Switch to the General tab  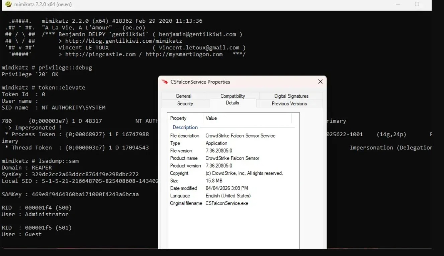click(x=183, y=96)
